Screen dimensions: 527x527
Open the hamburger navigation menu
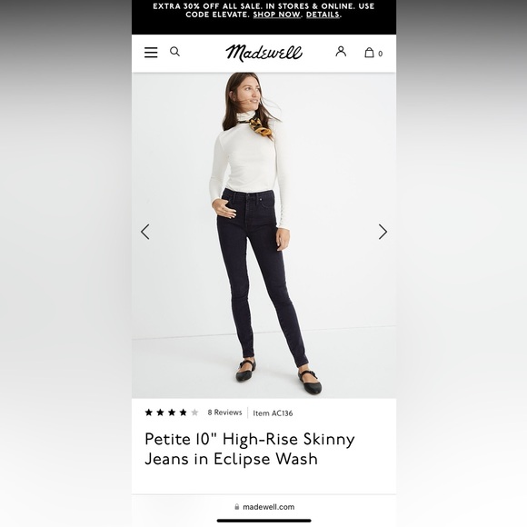point(151,53)
